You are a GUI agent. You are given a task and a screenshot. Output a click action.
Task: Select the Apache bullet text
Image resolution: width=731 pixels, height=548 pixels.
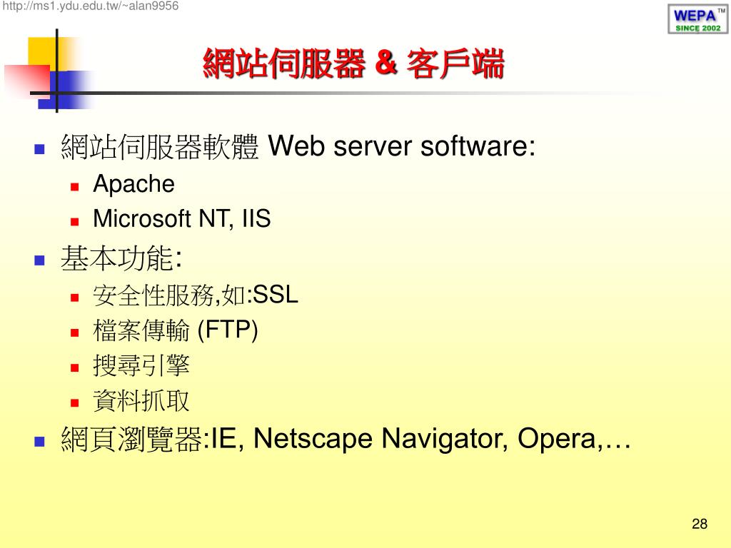click(133, 183)
